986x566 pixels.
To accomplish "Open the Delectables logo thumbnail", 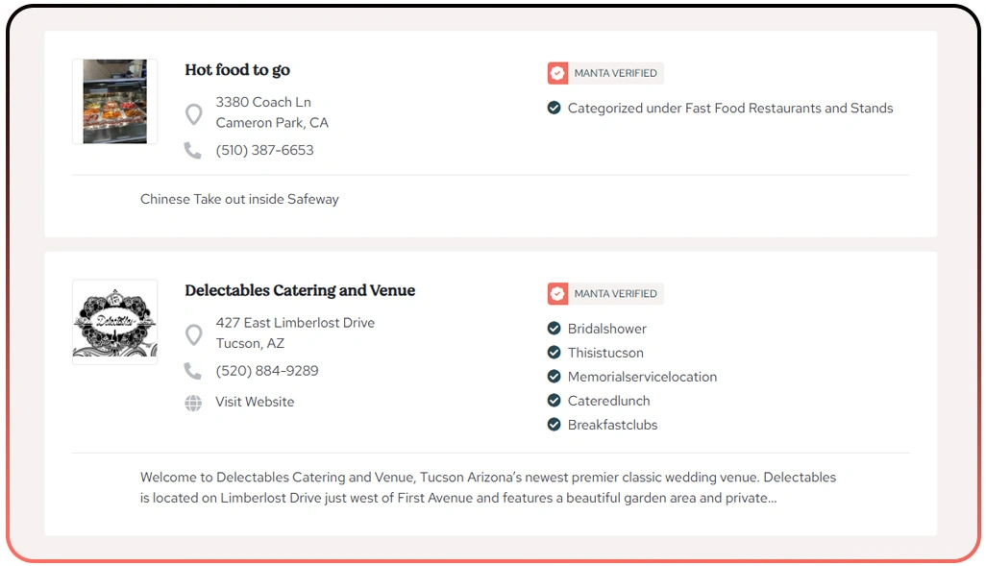I will tap(114, 321).
